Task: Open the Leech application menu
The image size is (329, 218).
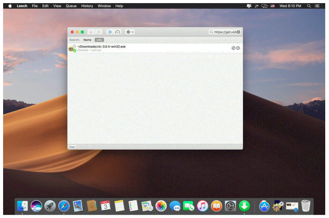Action: coord(22,6)
